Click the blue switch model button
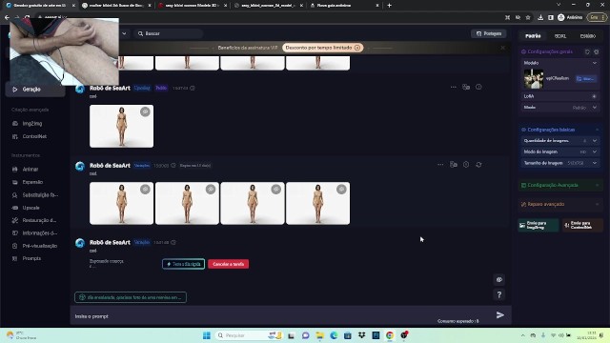The image size is (610, 343). click(x=585, y=78)
